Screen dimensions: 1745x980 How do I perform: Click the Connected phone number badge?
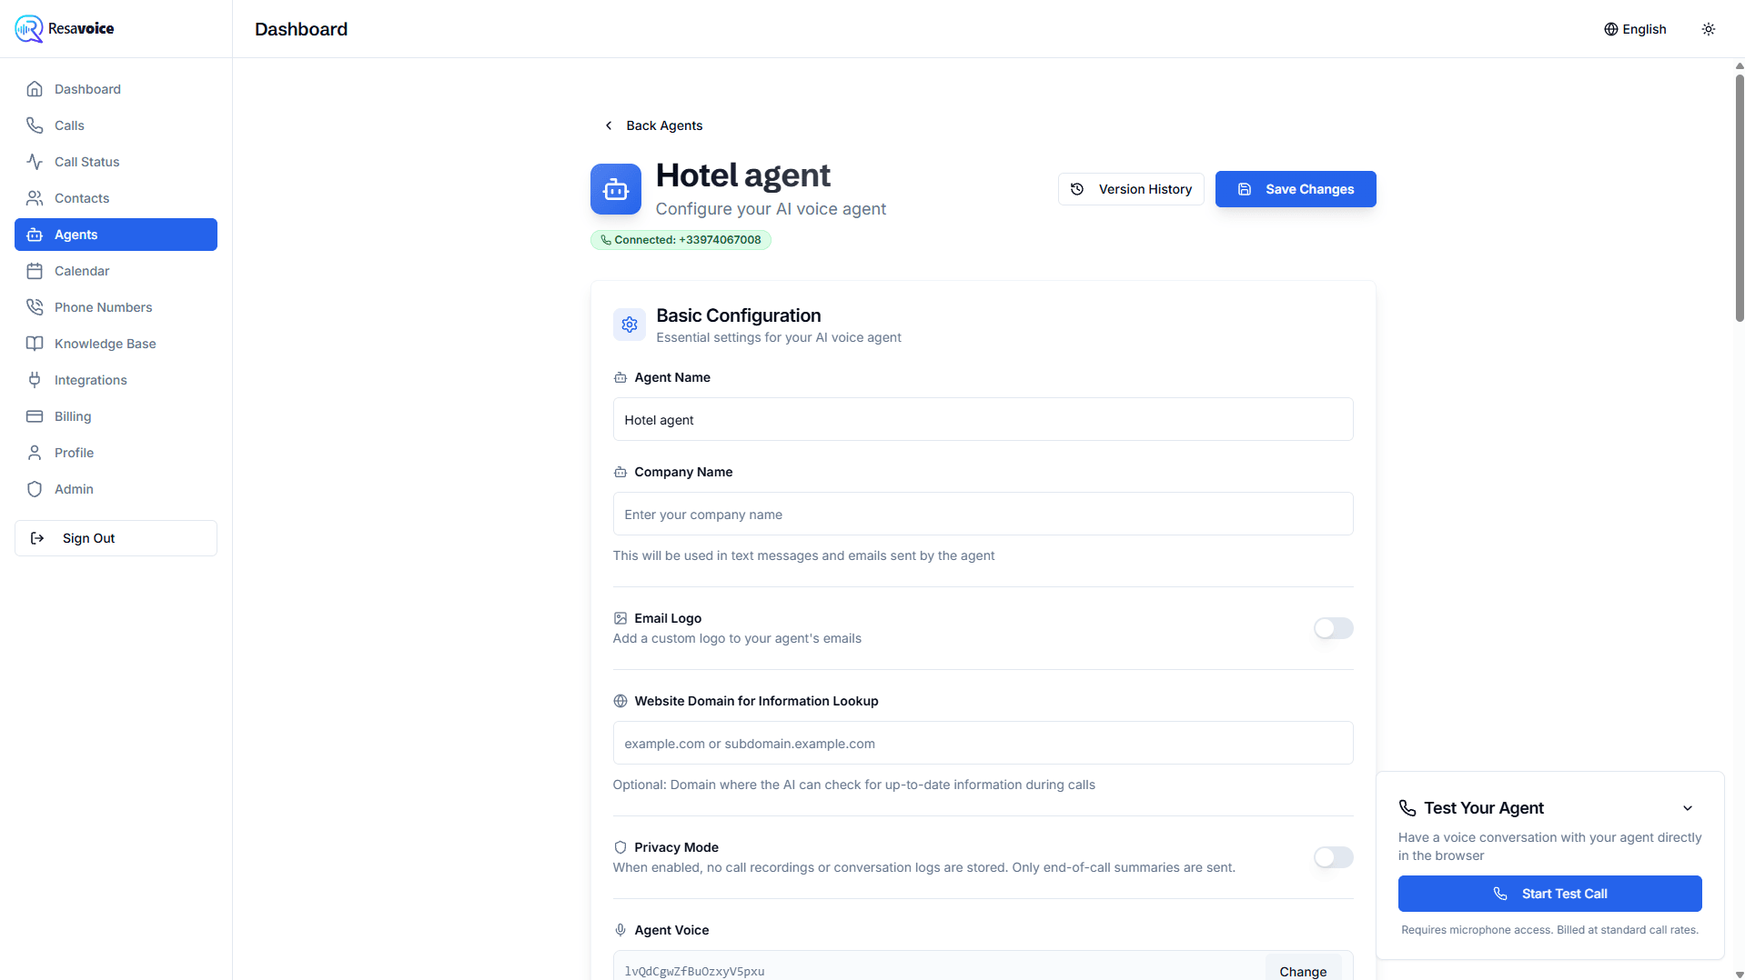click(681, 240)
